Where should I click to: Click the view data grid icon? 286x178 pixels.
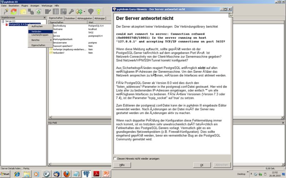click(56, 12)
